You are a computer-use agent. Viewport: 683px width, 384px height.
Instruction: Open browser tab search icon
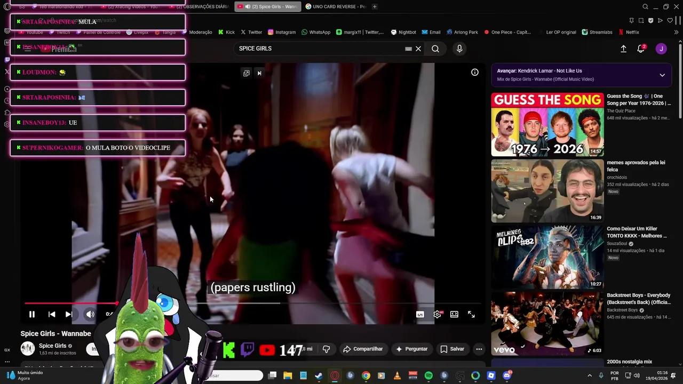pyautogui.click(x=645, y=6)
